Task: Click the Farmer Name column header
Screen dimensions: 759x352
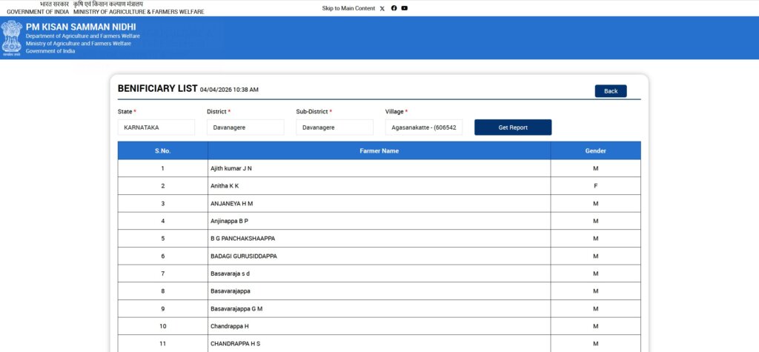Action: (379, 150)
